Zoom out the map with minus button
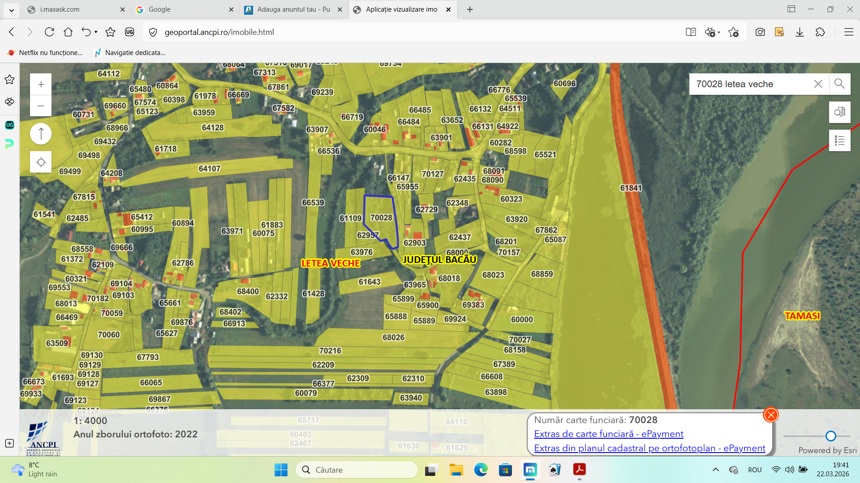Image resolution: width=860 pixels, height=483 pixels. coord(41,106)
